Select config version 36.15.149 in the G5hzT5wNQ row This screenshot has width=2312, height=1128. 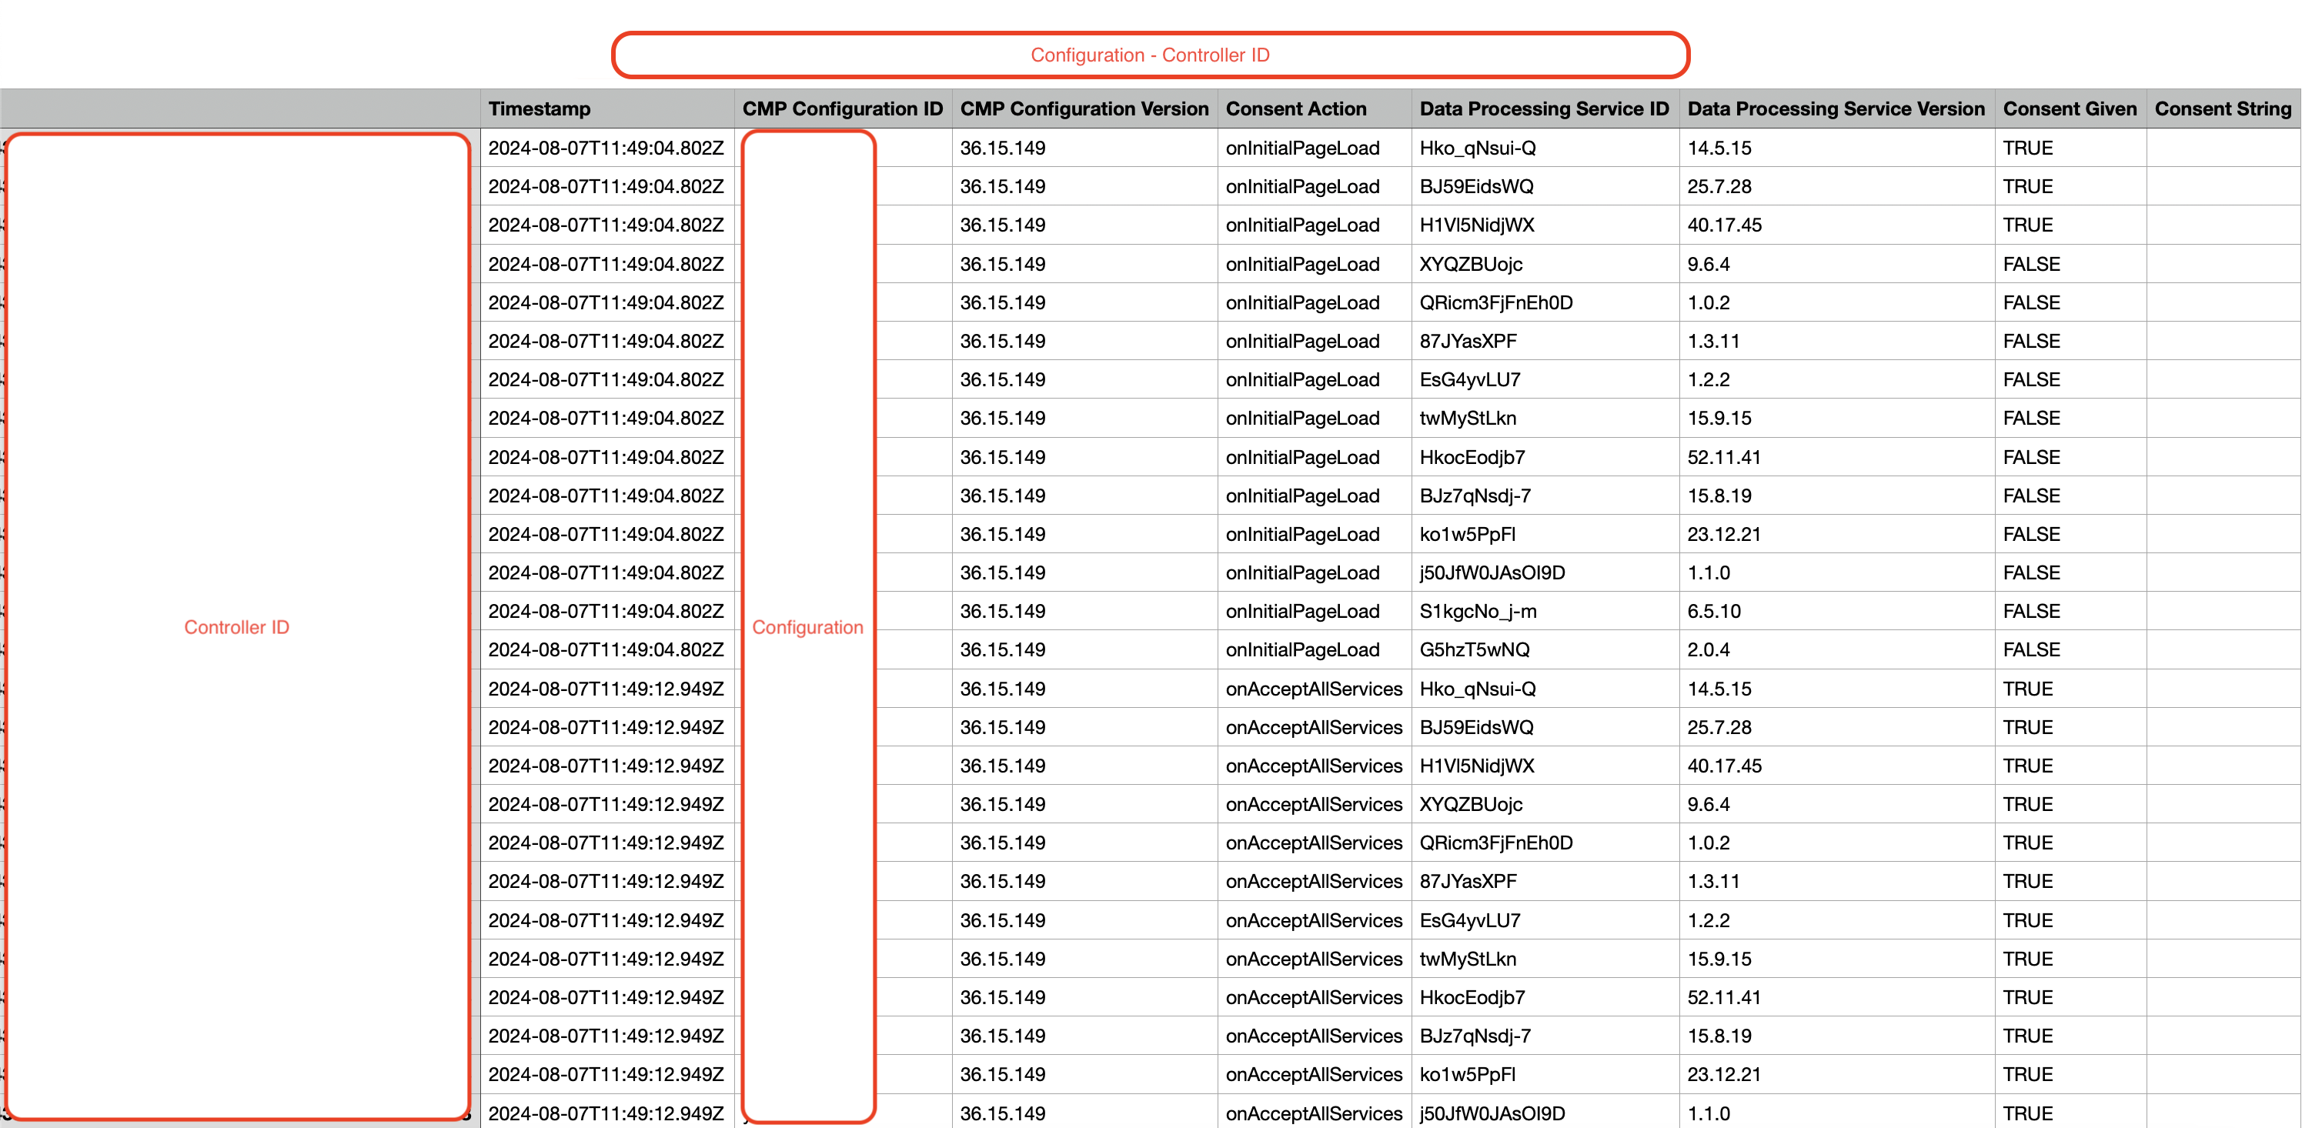pos(1003,651)
